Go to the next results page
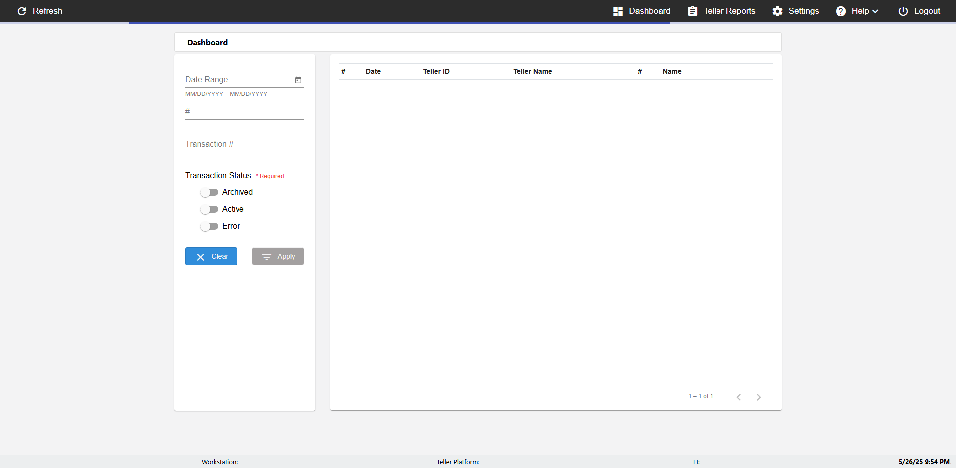Viewport: 956px width, 468px height. pos(759,397)
